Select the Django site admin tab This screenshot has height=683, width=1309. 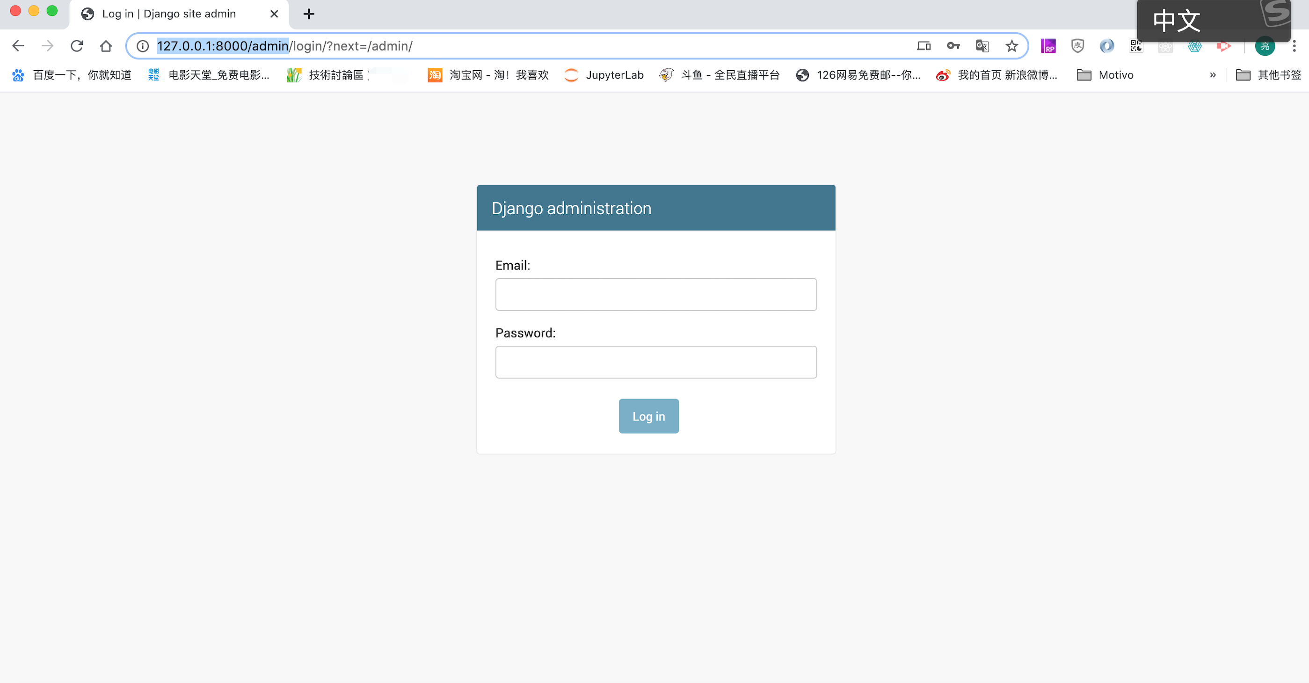tap(169, 14)
